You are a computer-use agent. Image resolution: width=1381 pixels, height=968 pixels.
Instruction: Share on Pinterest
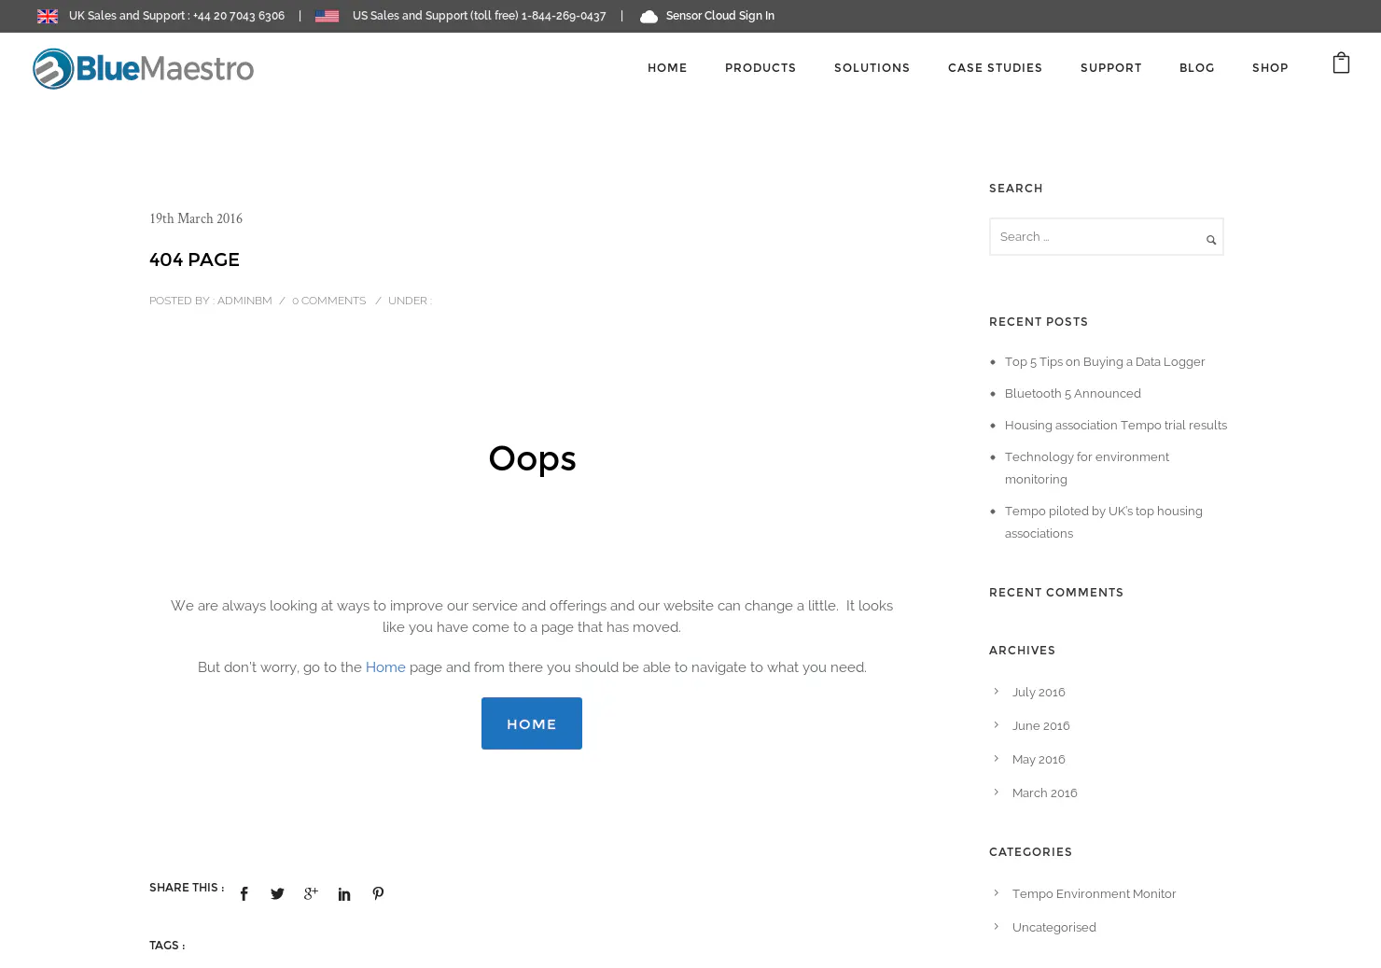[x=378, y=893]
